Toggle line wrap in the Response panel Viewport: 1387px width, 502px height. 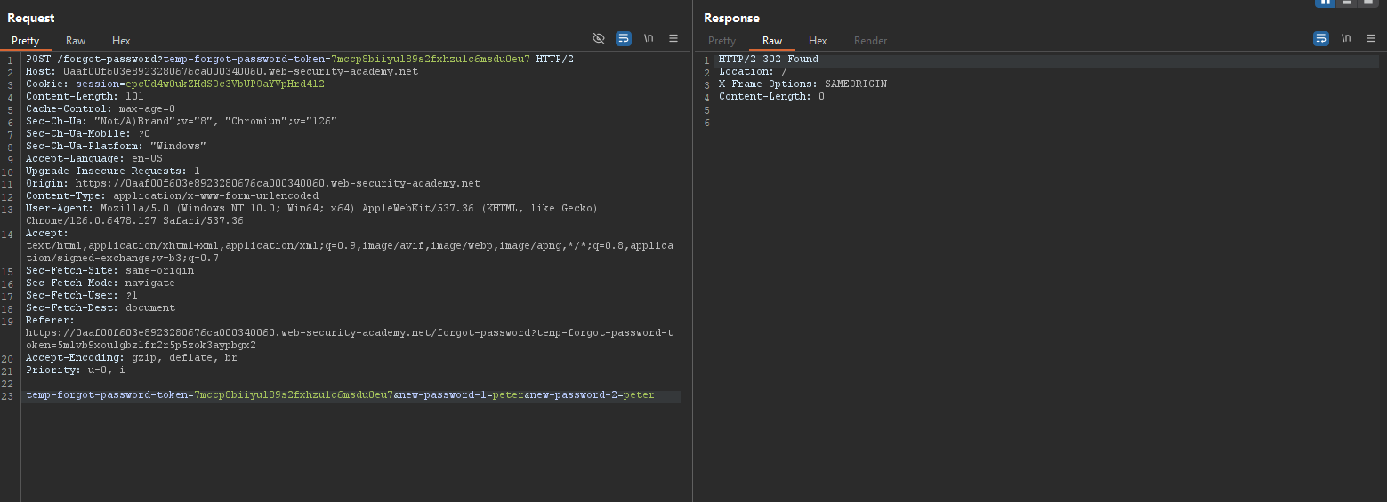(x=1321, y=39)
